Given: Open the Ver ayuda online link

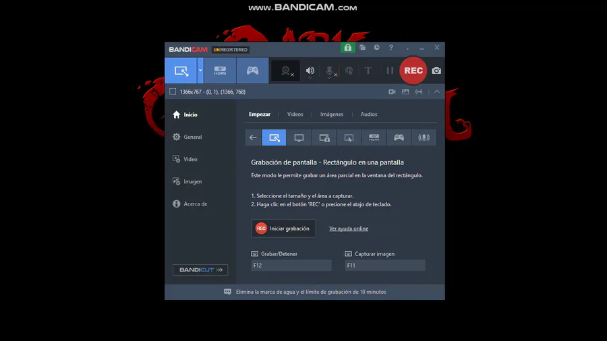Looking at the screenshot, I should (349, 228).
